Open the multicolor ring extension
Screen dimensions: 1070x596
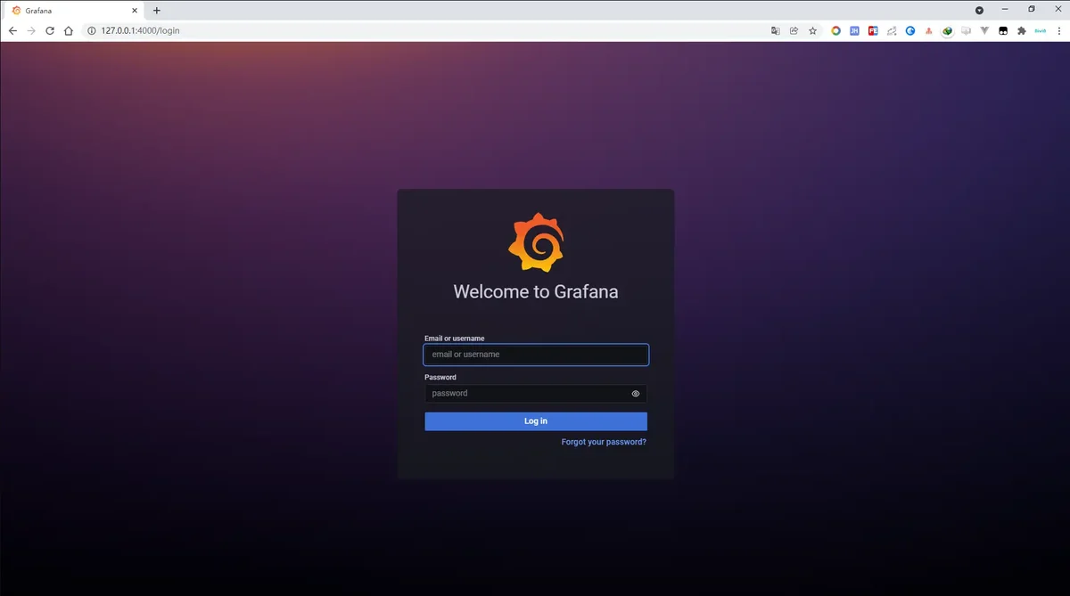point(836,30)
